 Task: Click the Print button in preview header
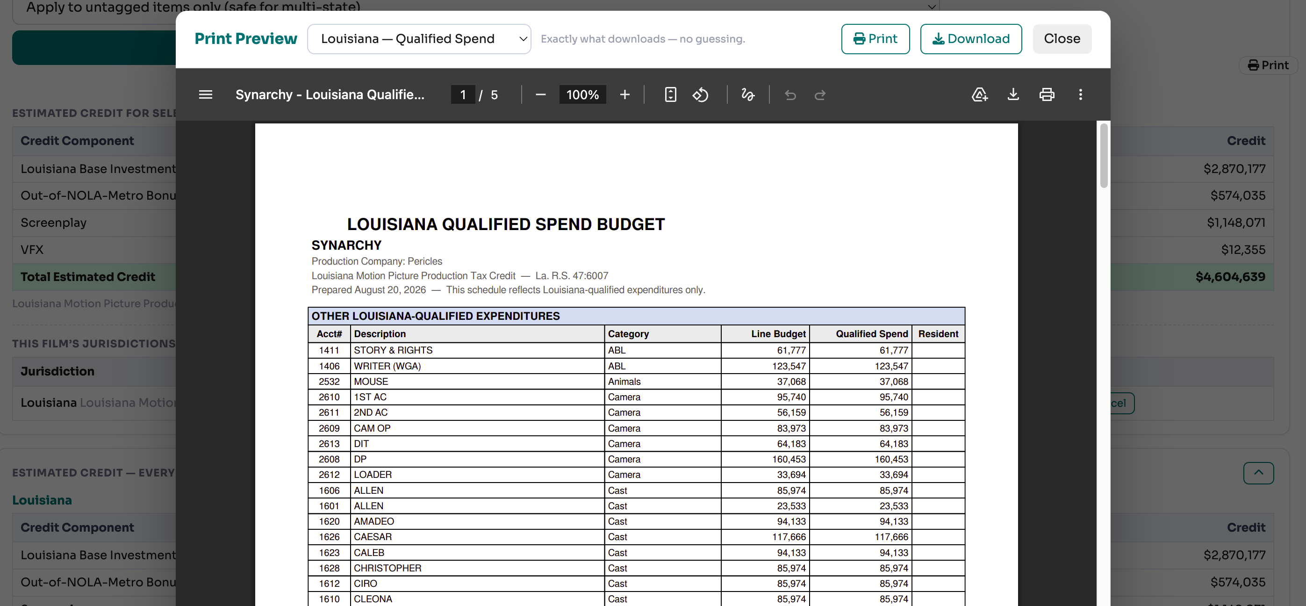[x=875, y=39]
